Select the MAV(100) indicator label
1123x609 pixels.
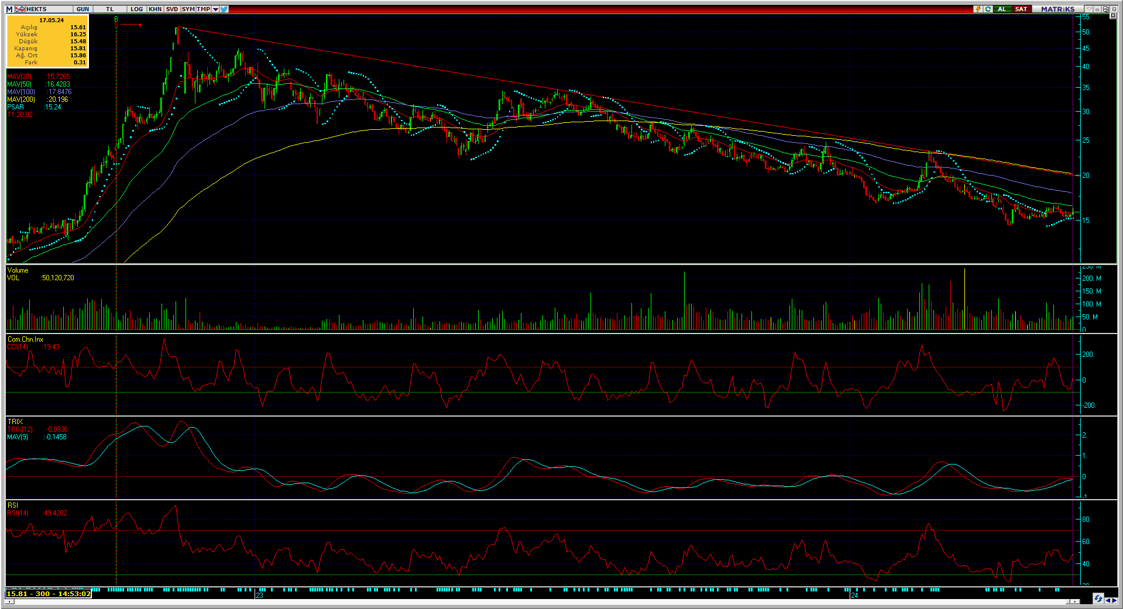(21, 92)
